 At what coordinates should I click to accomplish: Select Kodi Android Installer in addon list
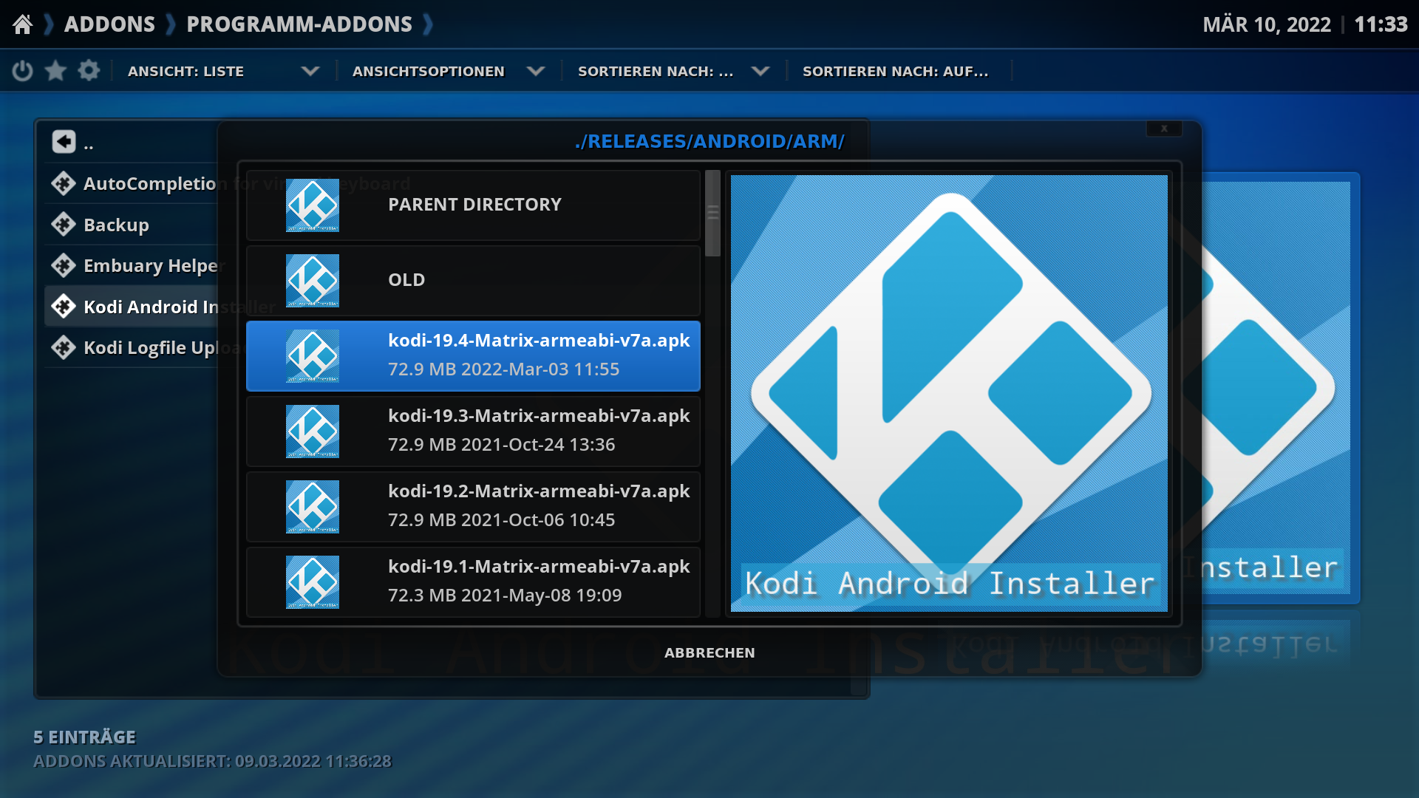click(132, 307)
